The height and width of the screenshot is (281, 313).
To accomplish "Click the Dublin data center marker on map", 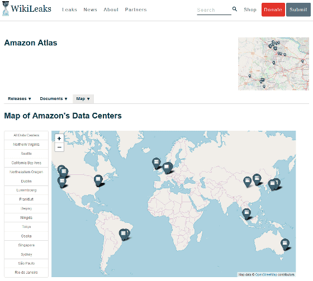I will click(x=156, y=163).
